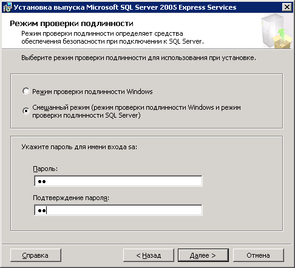Click the 'Режим проверки подлинности Windows' option label
Viewport: 295px width, 268px height.
pyautogui.click(x=92, y=92)
